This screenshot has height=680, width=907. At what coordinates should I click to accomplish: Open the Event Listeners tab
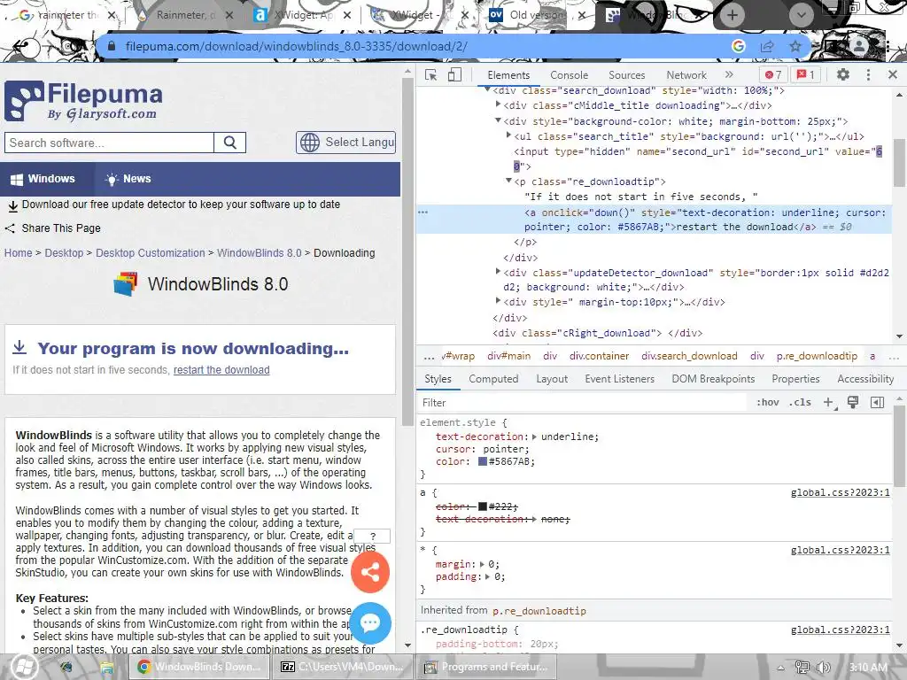point(619,379)
